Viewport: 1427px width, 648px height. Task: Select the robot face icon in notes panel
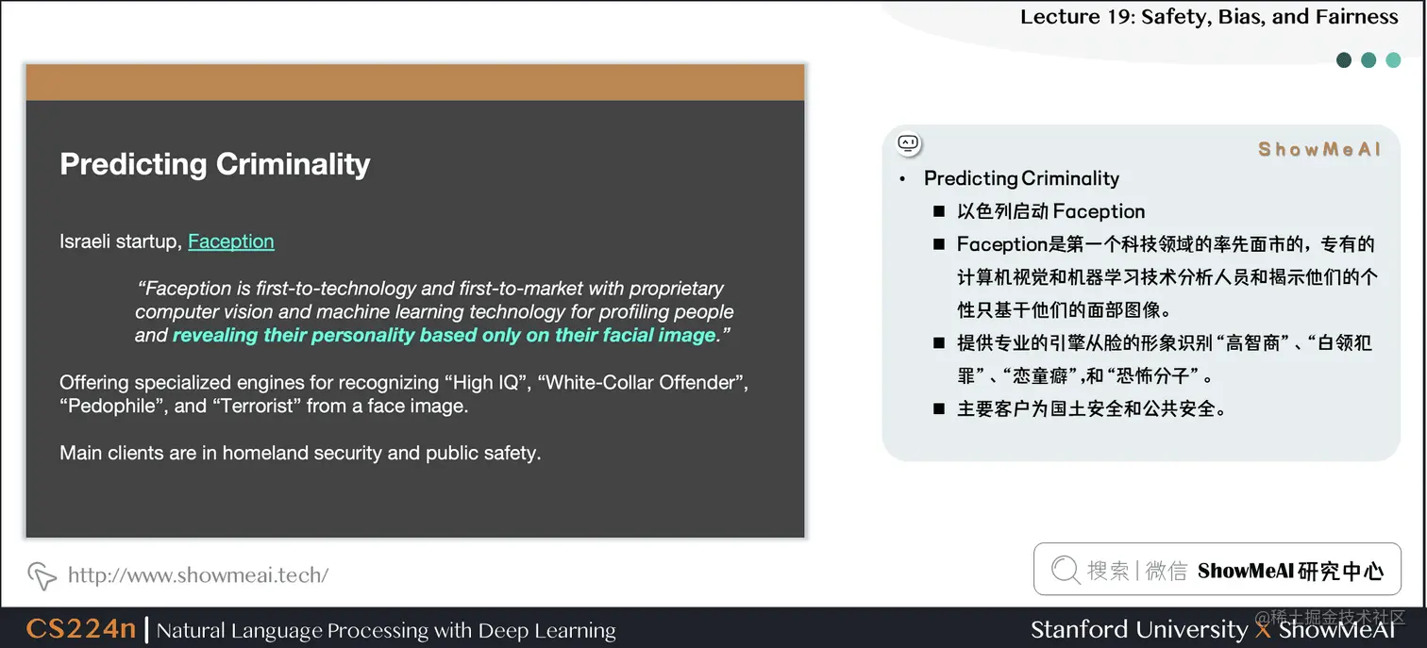click(x=908, y=143)
